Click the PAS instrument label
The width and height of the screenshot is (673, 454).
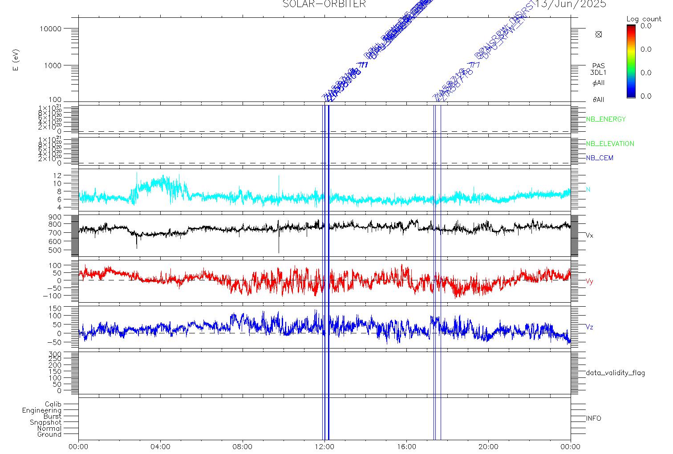(x=599, y=66)
